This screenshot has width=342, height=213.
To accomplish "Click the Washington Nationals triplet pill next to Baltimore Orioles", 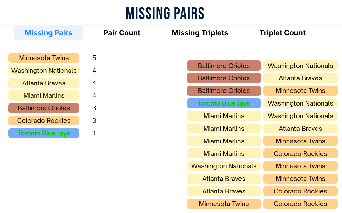I will [x=300, y=66].
